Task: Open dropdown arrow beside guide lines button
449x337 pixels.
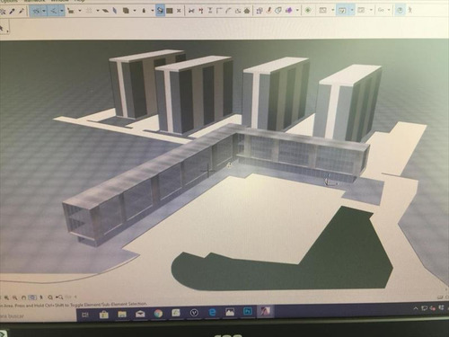Action: tap(44, 12)
